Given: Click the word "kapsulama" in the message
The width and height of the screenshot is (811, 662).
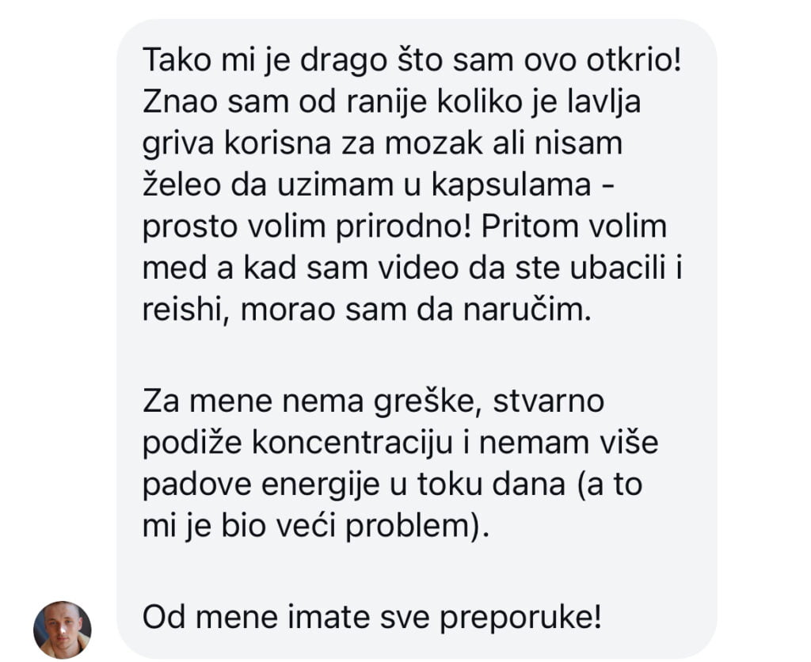Looking at the screenshot, I should click(x=511, y=185).
